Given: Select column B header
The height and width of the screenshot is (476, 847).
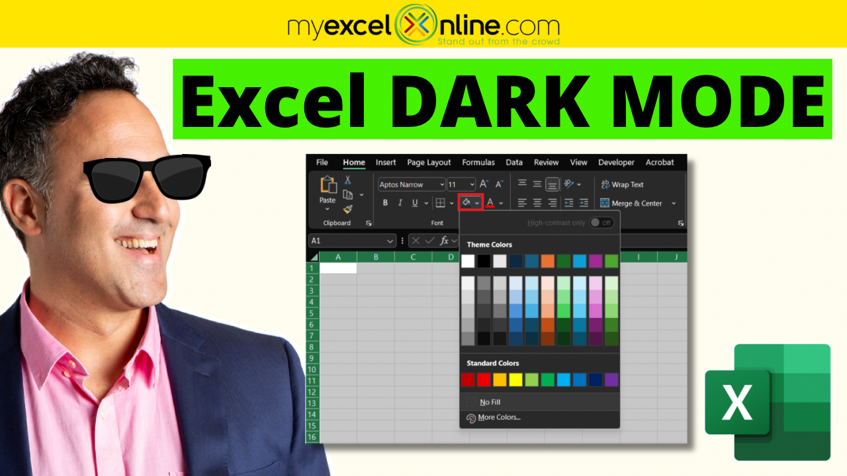Looking at the screenshot, I should point(376,257).
